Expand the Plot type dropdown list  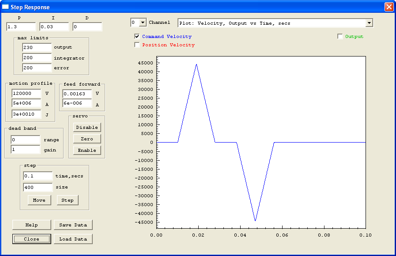click(369, 23)
